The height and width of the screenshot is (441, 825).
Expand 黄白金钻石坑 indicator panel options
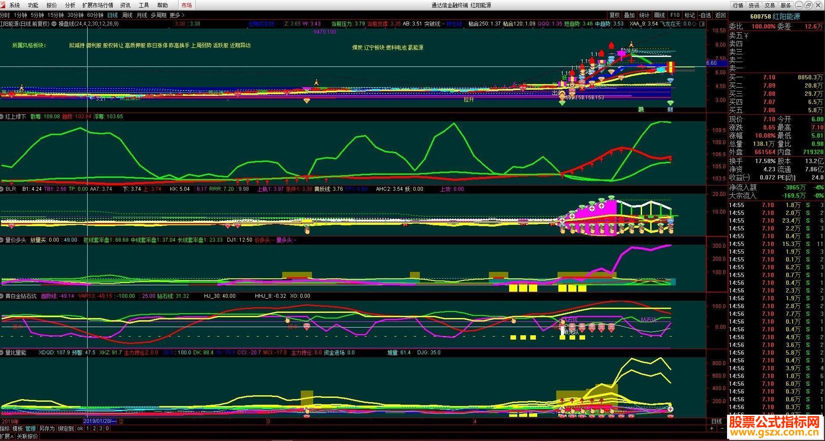pyautogui.click(x=2, y=296)
